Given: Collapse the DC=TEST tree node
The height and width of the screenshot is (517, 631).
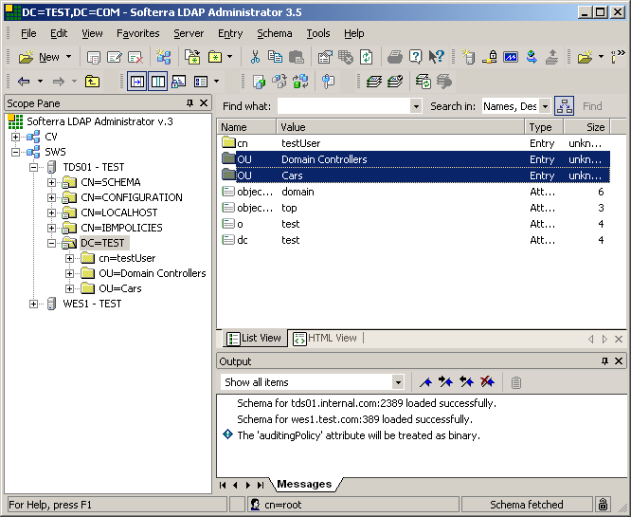Looking at the screenshot, I should click(52, 243).
